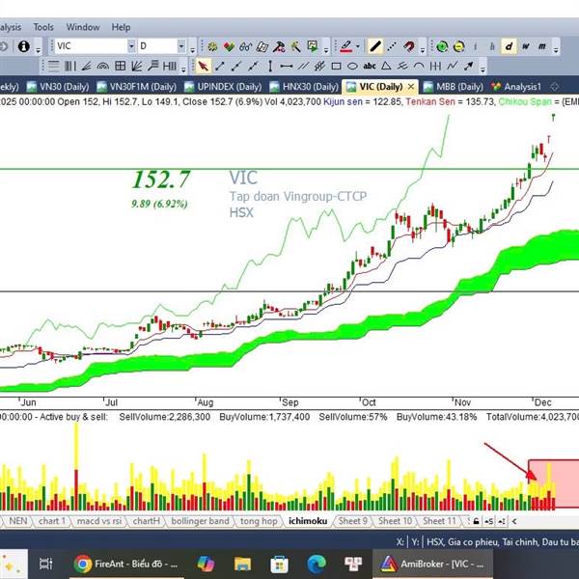
Task: Select the 'tong hop' sheet
Action: (x=259, y=521)
